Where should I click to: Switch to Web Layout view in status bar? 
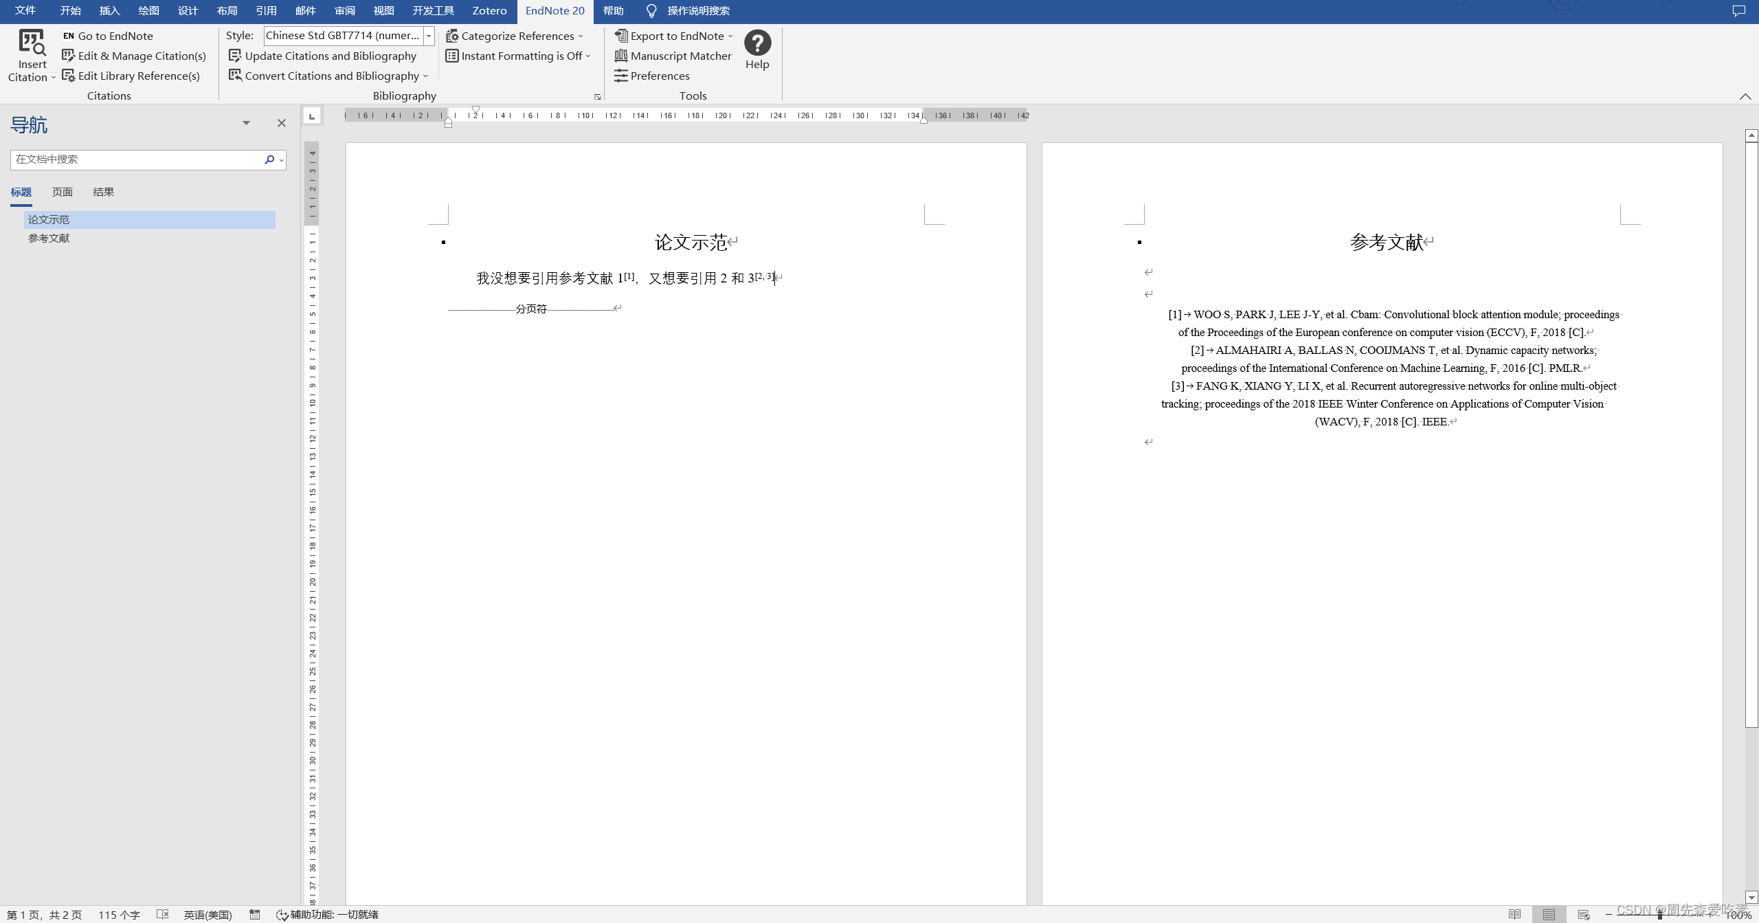tap(1583, 914)
